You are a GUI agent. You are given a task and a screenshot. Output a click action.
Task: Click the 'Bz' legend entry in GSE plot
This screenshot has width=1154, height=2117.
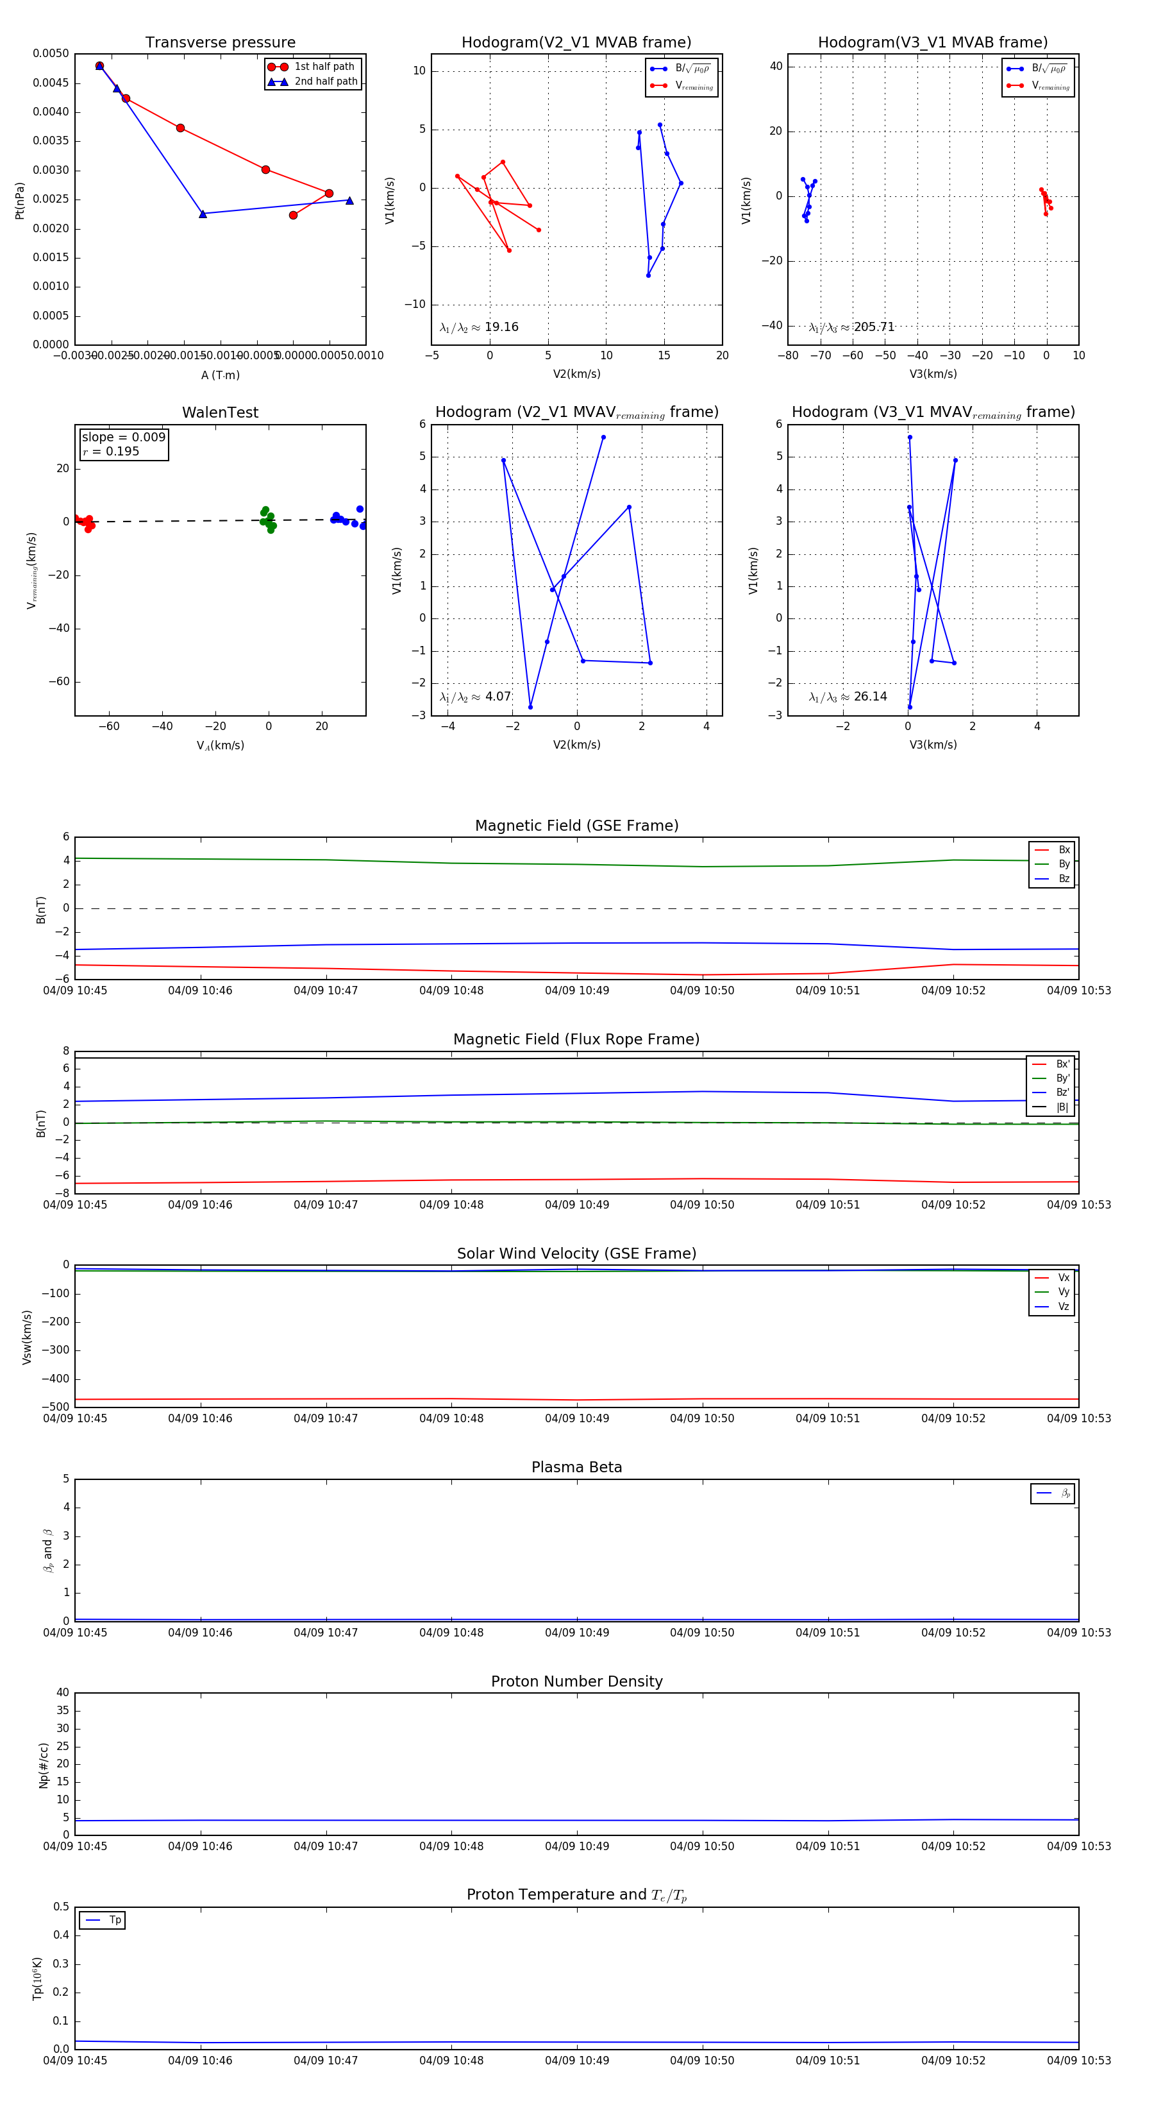click(x=1052, y=878)
